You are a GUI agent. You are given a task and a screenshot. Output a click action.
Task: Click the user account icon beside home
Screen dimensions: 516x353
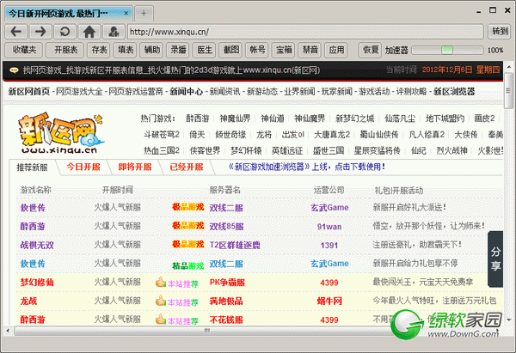(114, 32)
